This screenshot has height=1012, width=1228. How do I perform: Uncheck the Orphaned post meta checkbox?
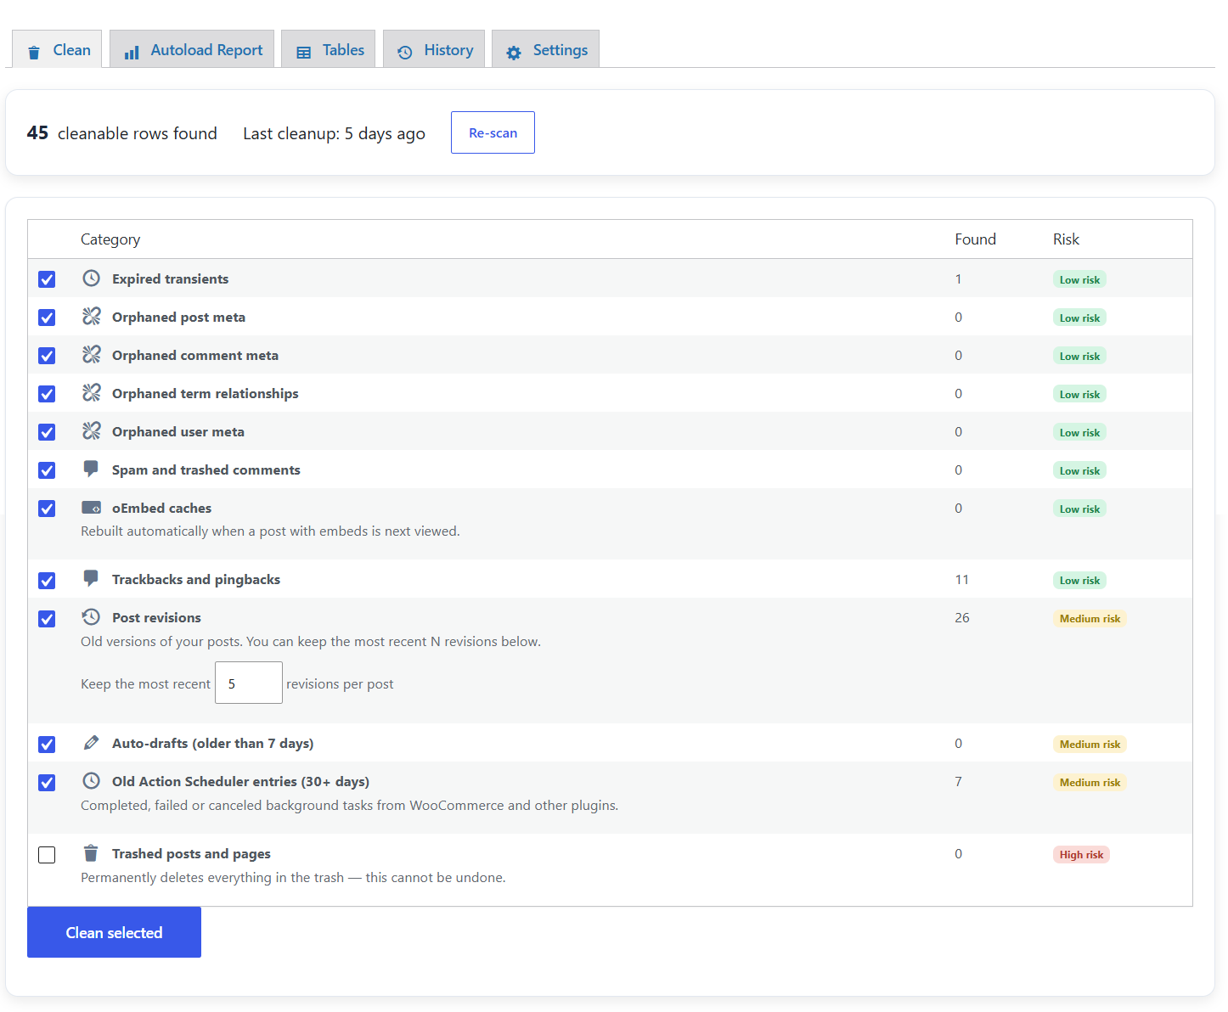click(47, 318)
